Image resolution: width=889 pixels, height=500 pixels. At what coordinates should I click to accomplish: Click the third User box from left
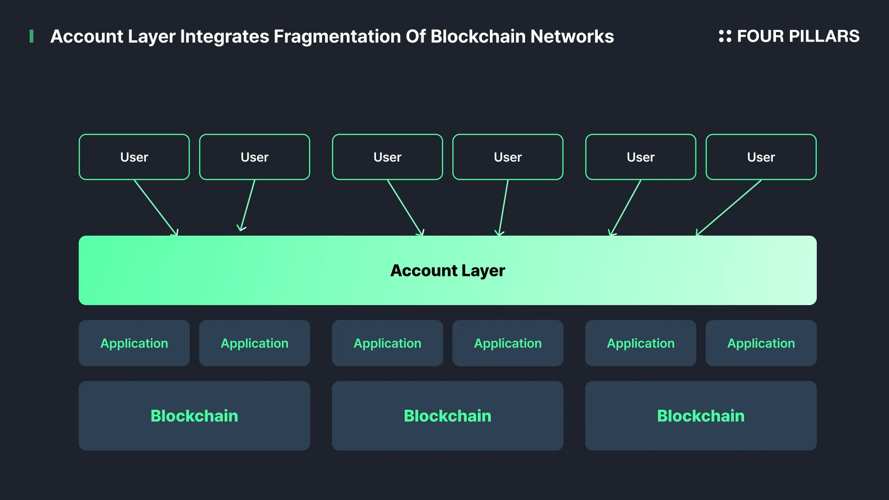388,157
